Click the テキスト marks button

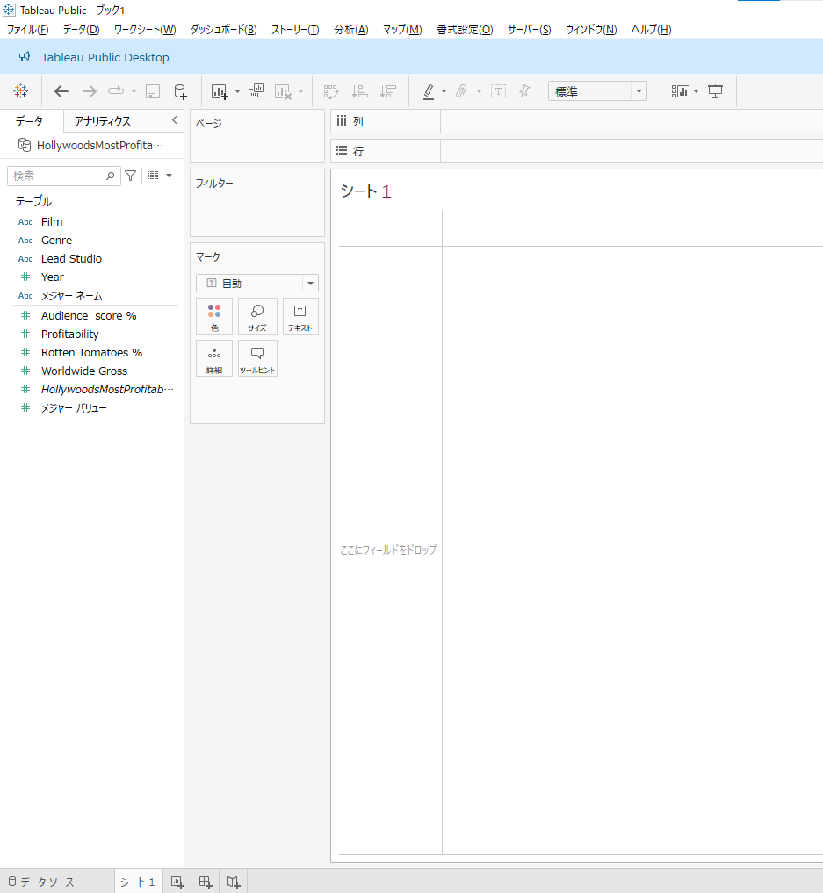tap(300, 316)
